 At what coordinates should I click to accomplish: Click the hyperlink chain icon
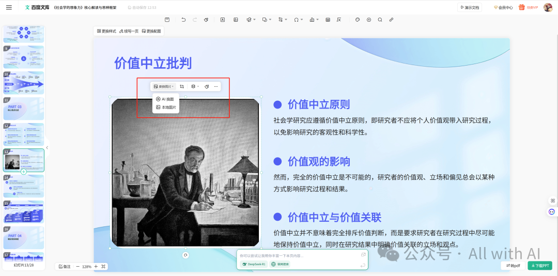coord(391,20)
